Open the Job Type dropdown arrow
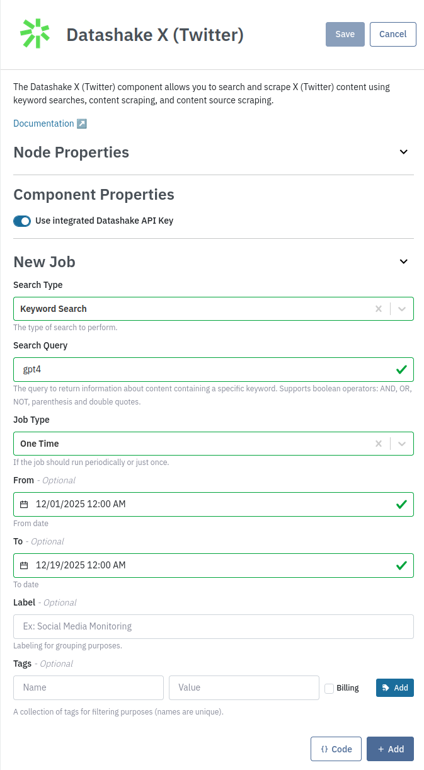Image resolution: width=424 pixels, height=770 pixels. 403,444
